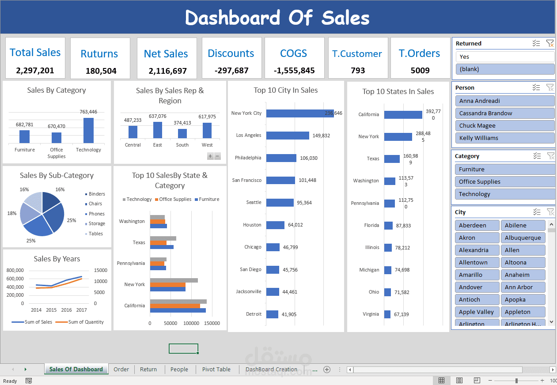This screenshot has height=385, width=557.
Task: Click the Technology legend in state chart
Action: 137,199
